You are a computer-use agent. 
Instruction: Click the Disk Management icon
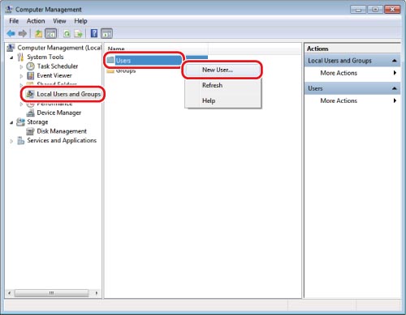click(30, 131)
